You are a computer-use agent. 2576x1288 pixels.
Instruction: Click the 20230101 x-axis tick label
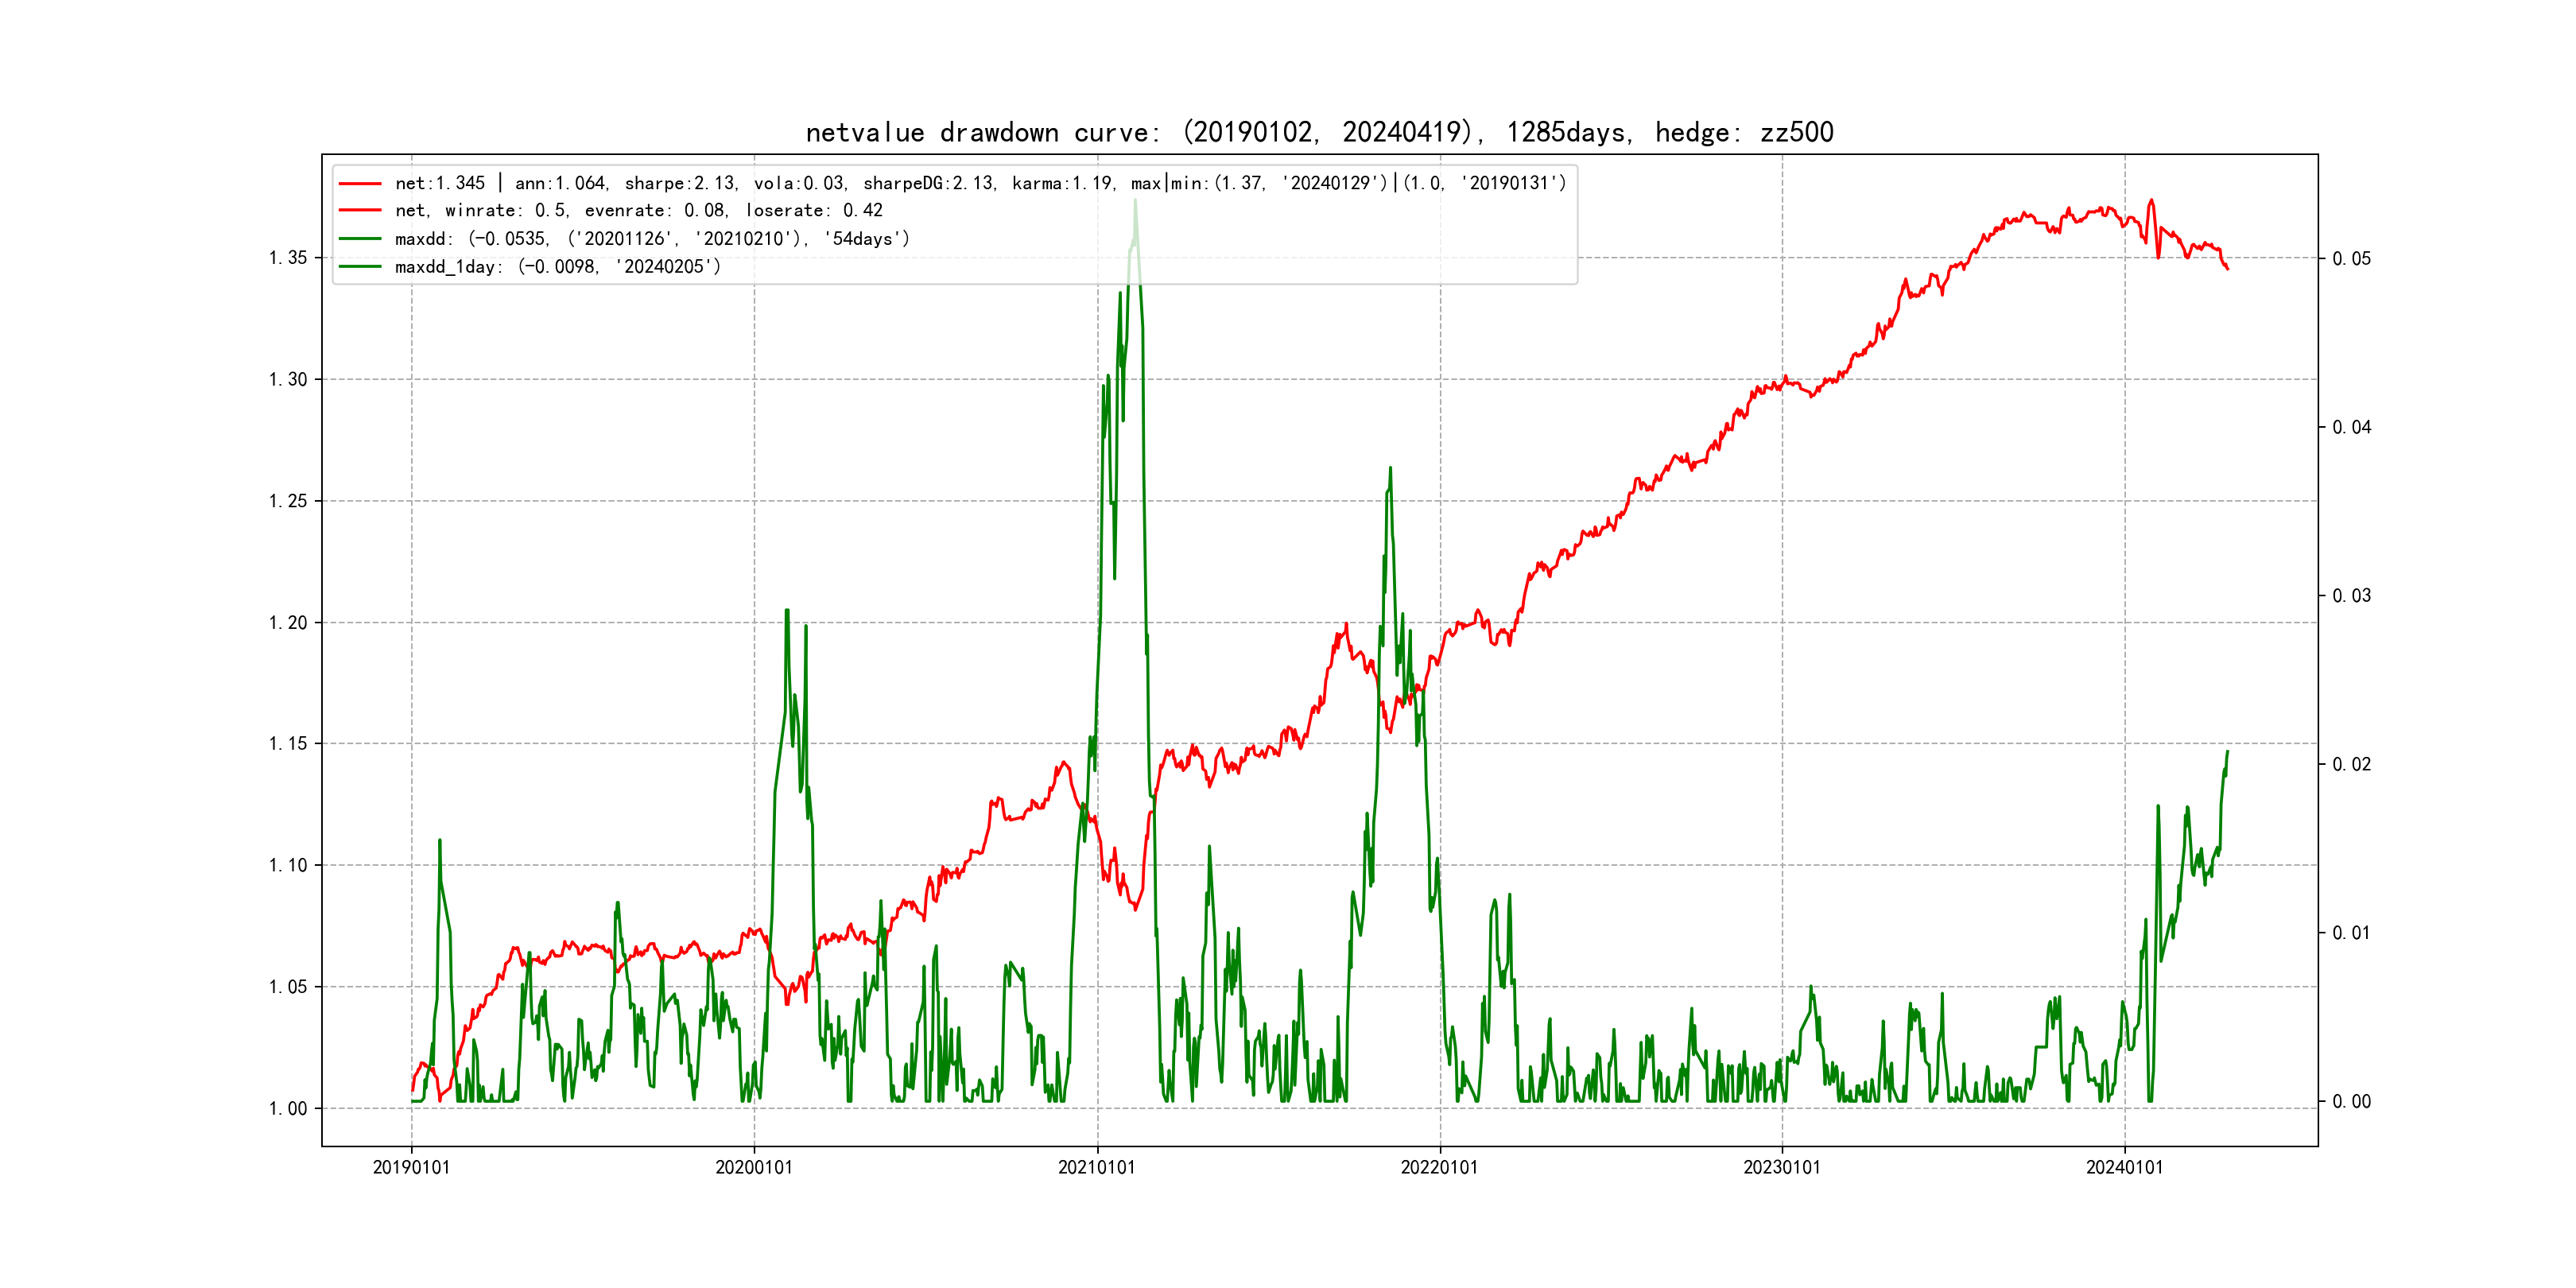[1782, 1167]
